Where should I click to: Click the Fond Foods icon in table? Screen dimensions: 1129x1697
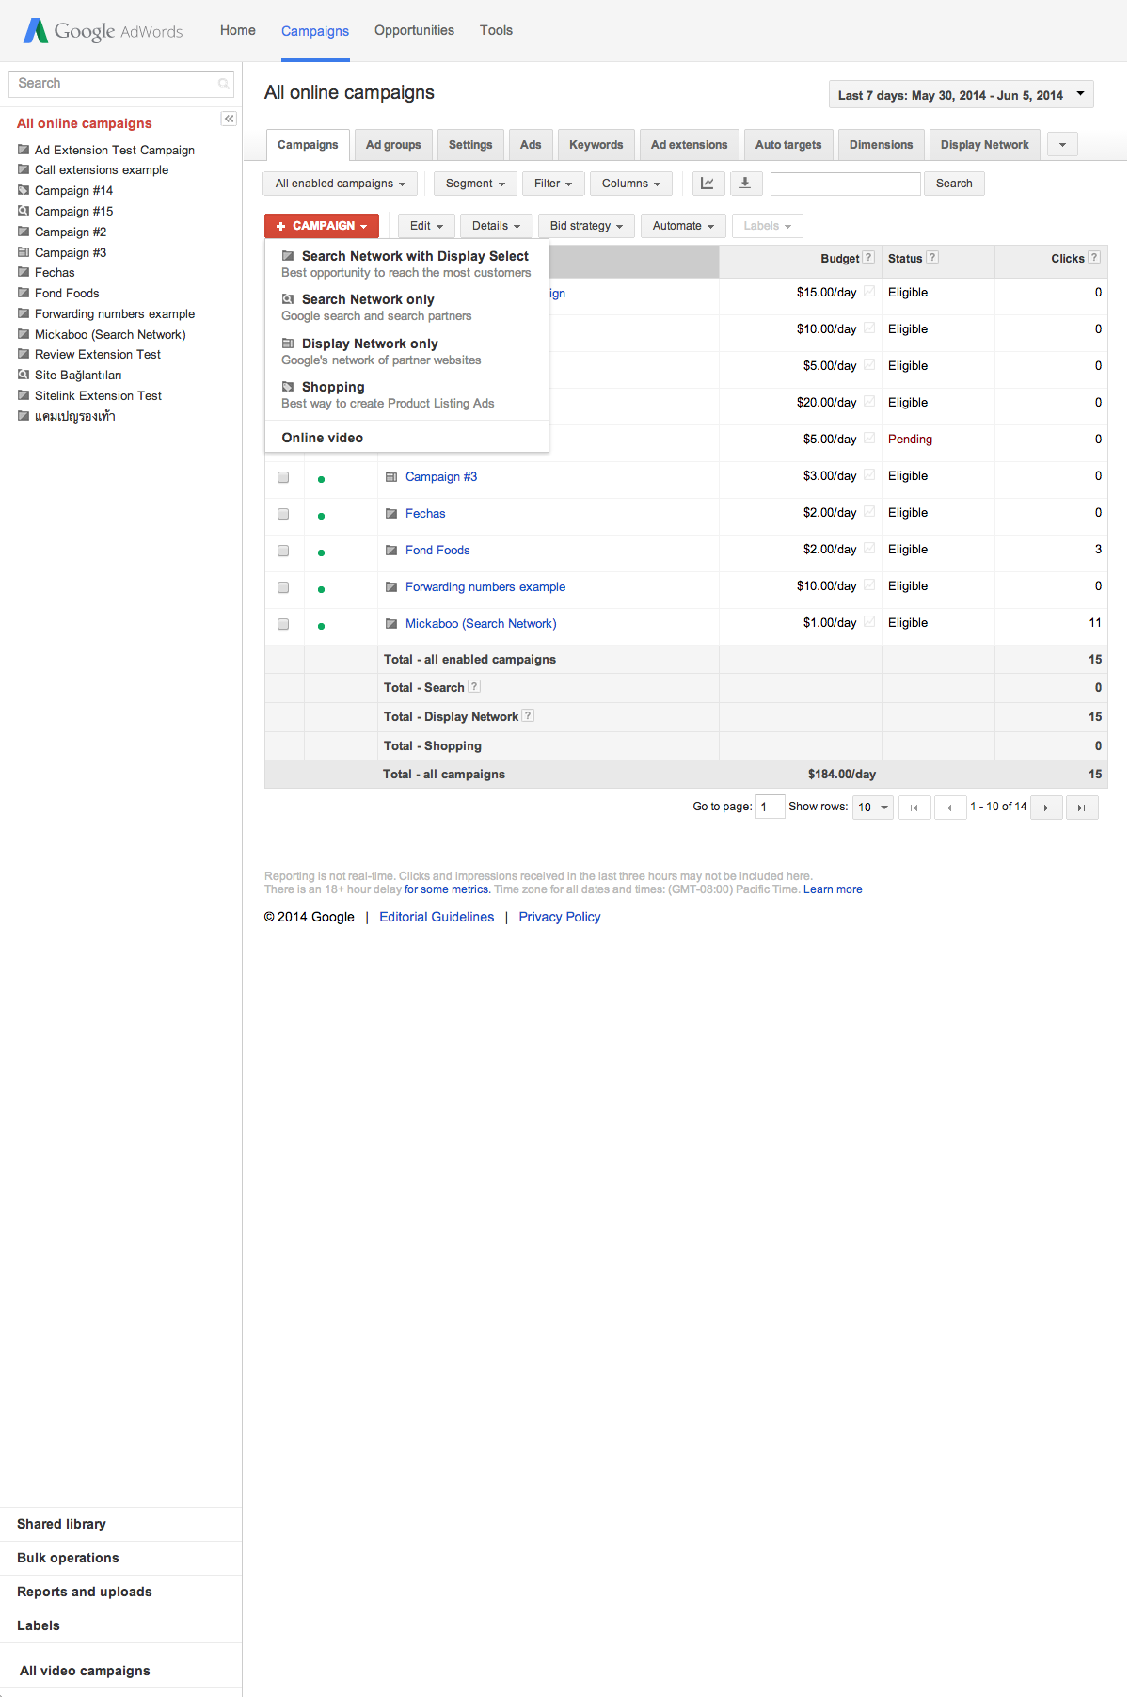pos(391,551)
